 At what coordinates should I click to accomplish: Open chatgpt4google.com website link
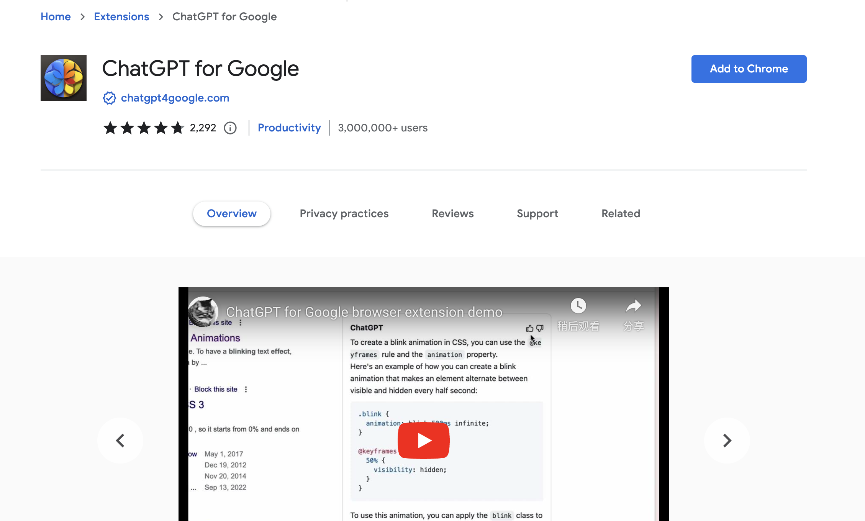pyautogui.click(x=175, y=98)
